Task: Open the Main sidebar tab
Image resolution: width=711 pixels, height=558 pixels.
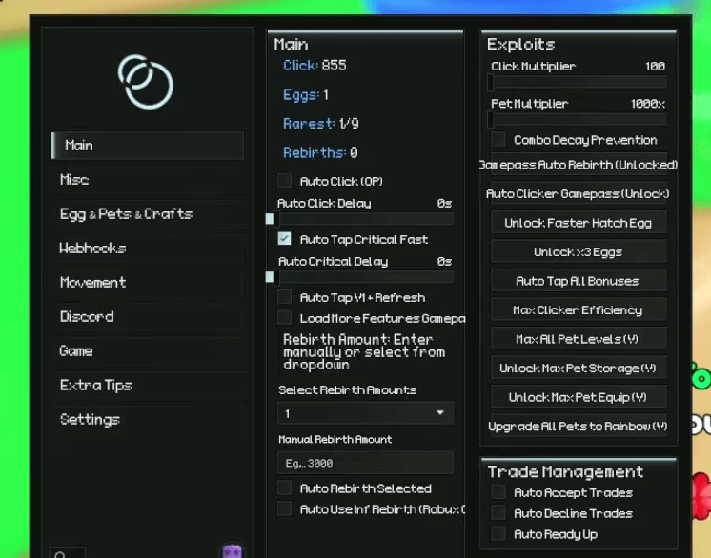Action: pos(148,146)
